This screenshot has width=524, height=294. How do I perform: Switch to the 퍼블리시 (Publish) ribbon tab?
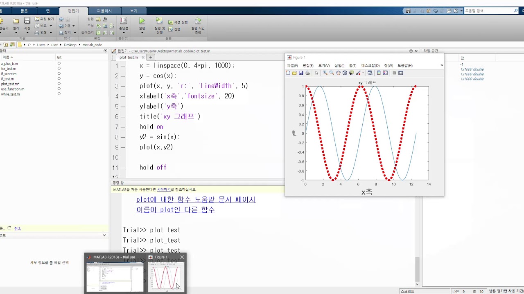tap(104, 11)
